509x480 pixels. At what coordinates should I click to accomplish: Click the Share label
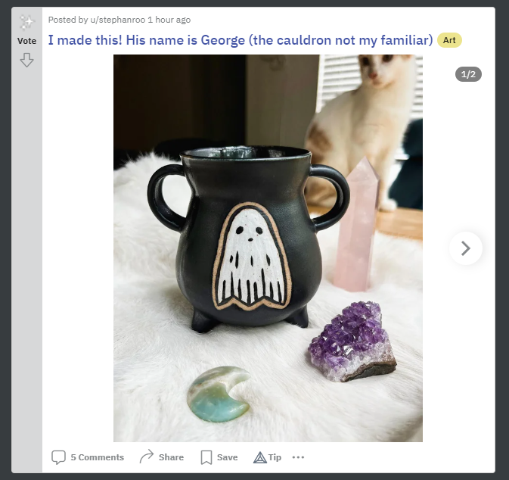171,457
